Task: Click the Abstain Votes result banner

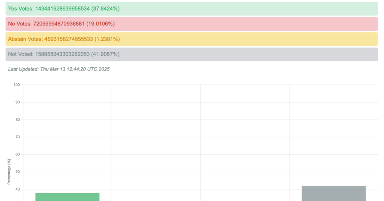Action: click(x=192, y=39)
